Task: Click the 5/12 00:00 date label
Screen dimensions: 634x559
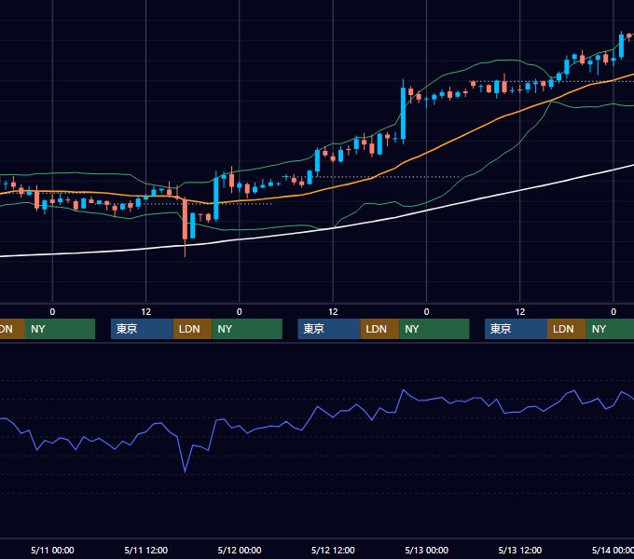Action: pyautogui.click(x=240, y=550)
